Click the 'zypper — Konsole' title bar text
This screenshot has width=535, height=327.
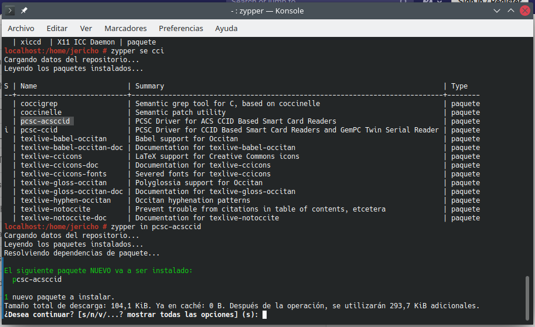coord(267,11)
